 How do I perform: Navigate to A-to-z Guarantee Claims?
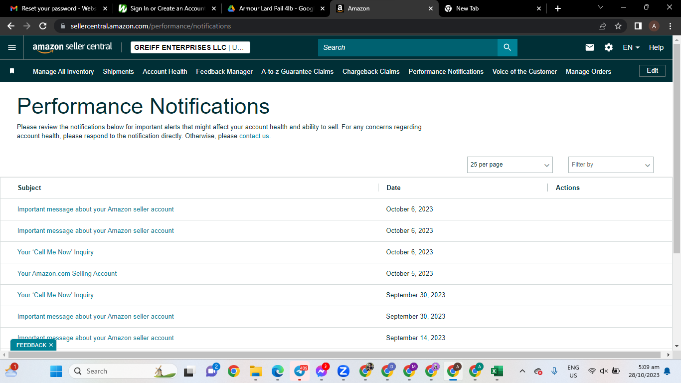click(x=298, y=71)
